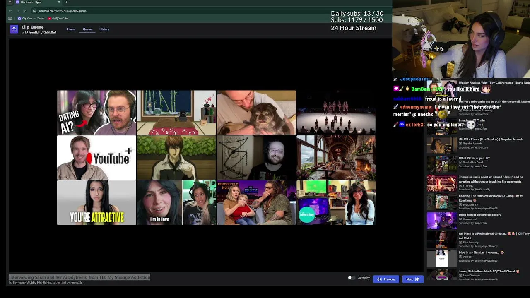Click the Blue enemy white queue thumbnail
Screen dimensions: 530x298
pyautogui.click(x=442, y=259)
